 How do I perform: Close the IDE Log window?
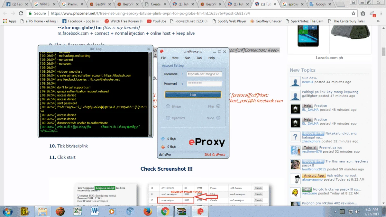tap(149, 49)
